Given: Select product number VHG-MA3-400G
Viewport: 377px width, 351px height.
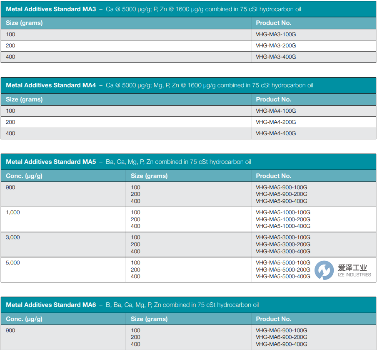Looking at the screenshot, I should (x=276, y=57).
